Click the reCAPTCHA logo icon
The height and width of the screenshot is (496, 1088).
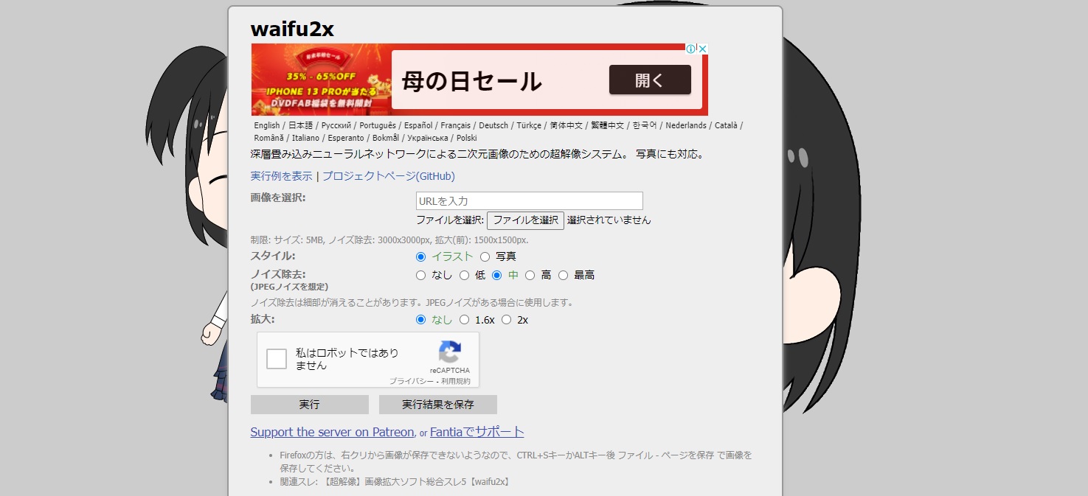pyautogui.click(x=449, y=352)
